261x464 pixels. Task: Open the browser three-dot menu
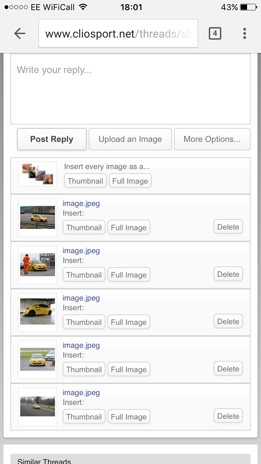tap(245, 33)
